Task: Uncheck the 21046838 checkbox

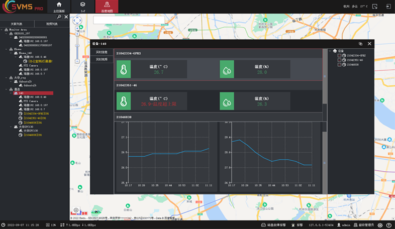Action: pyautogui.click(x=339, y=65)
